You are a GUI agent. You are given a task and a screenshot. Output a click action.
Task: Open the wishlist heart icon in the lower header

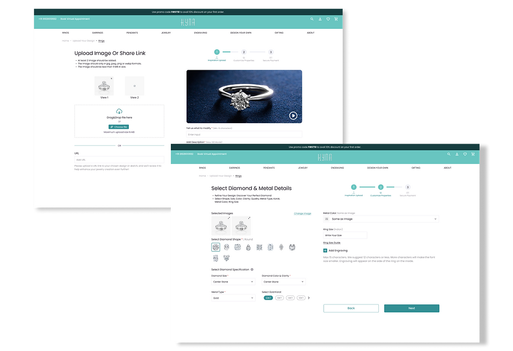tap(465, 154)
